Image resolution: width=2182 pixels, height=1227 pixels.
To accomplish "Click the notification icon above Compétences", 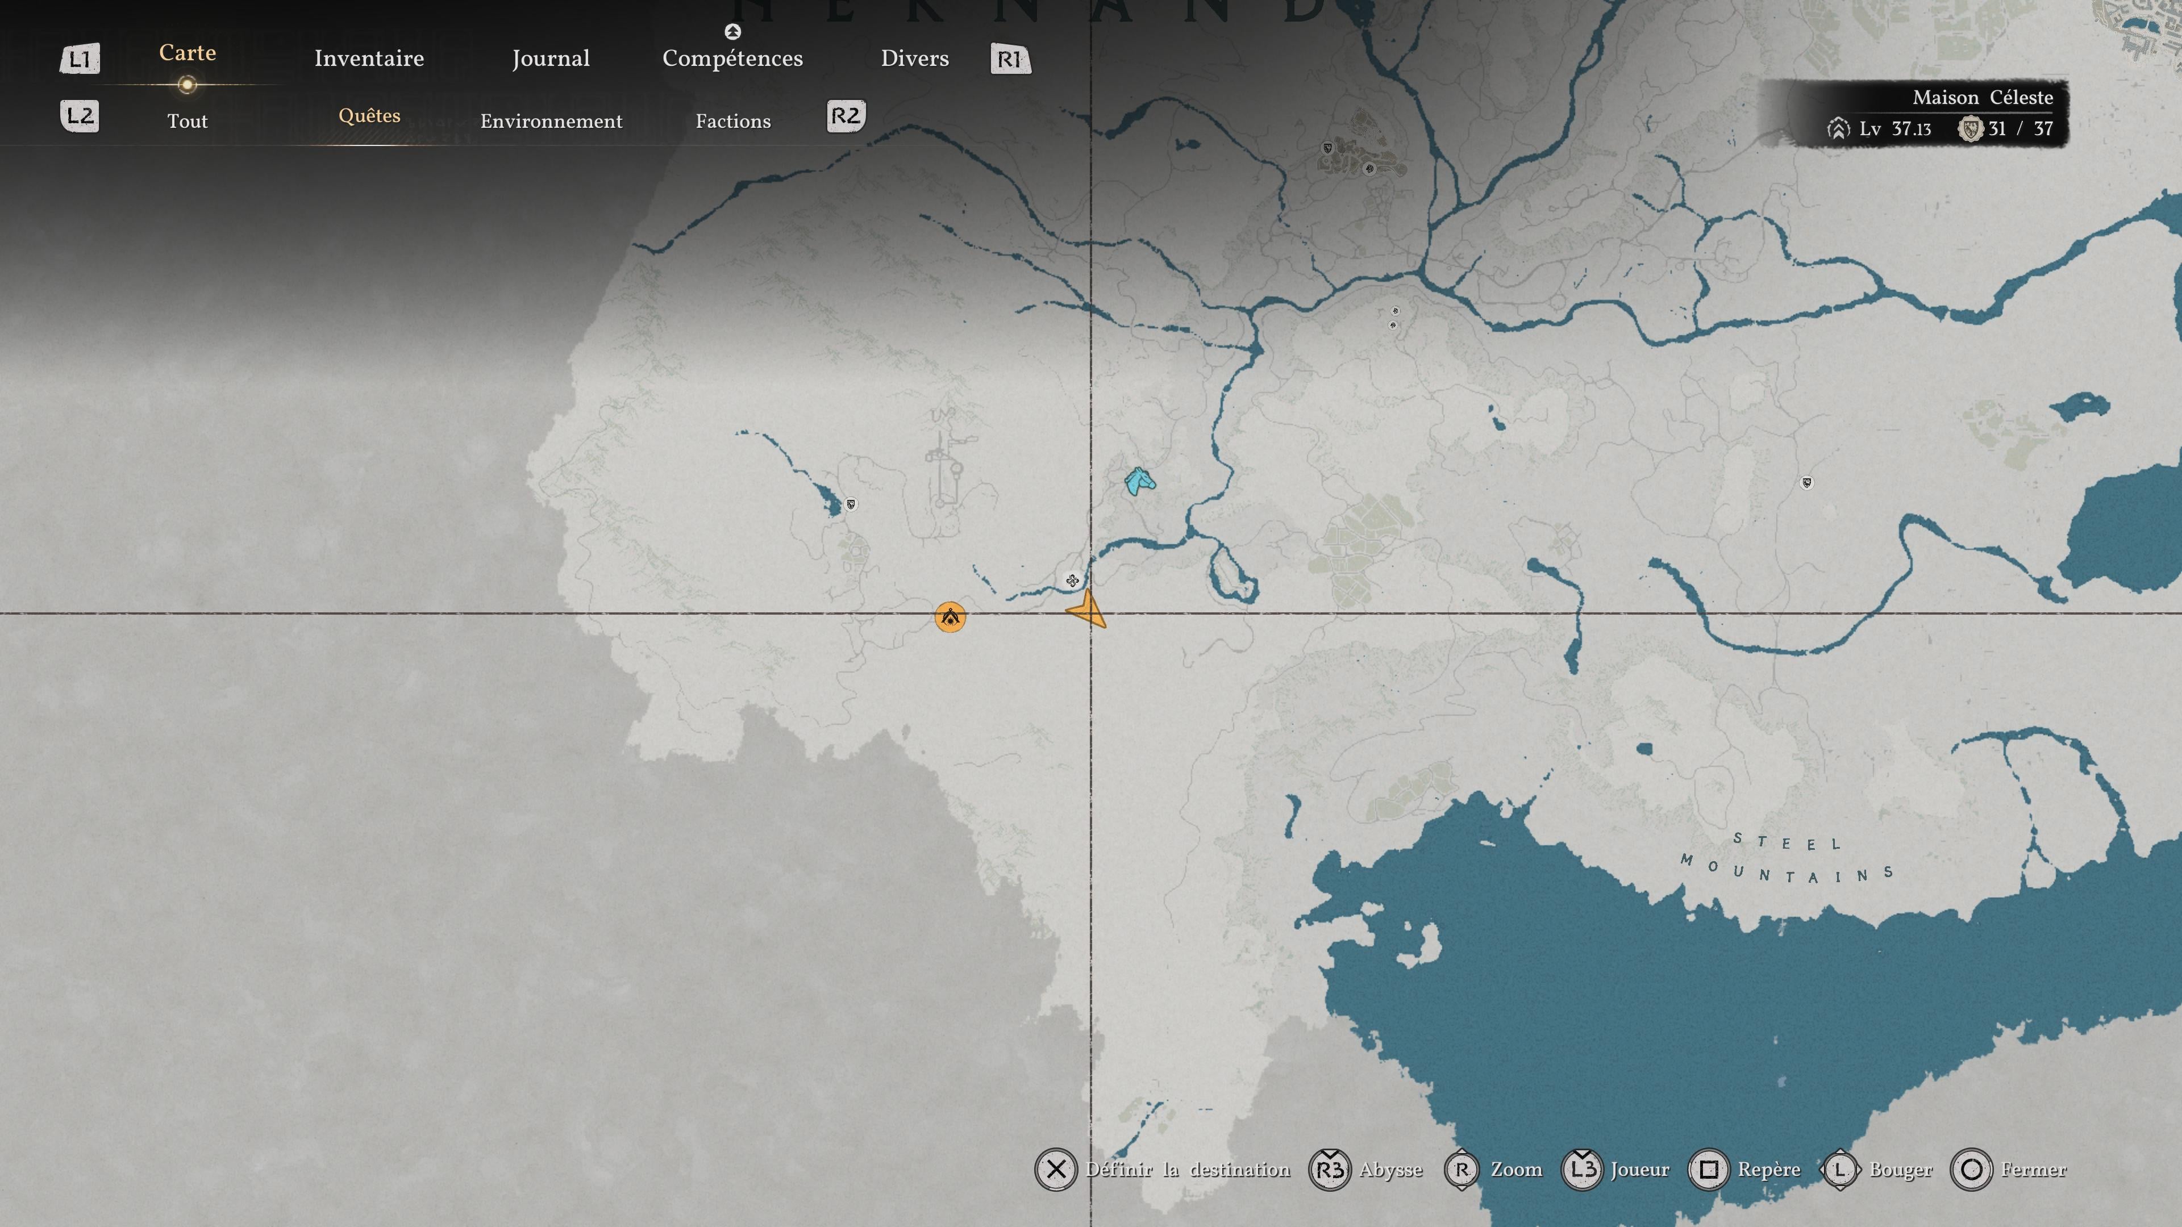I will click(732, 32).
